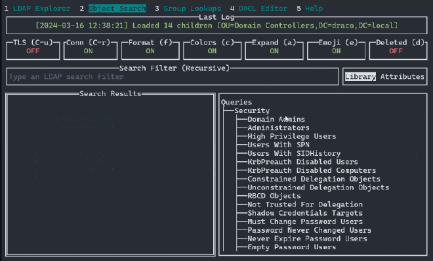433x261 pixels.
Task: Switch to the Group Lookups tab
Action: [192, 9]
